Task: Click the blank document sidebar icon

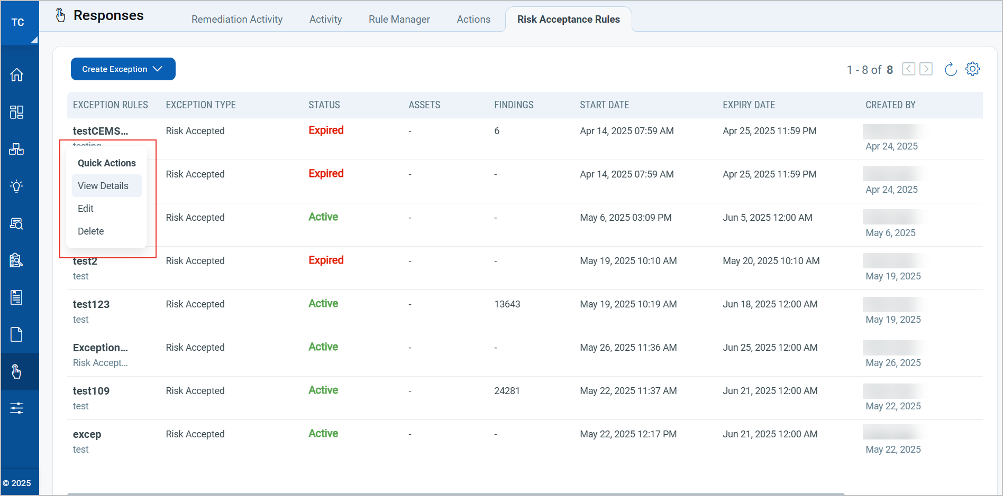Action: point(17,334)
